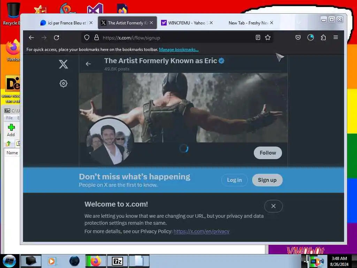
Task: Switch to the New Tab Freshy tab
Action: click(x=248, y=23)
